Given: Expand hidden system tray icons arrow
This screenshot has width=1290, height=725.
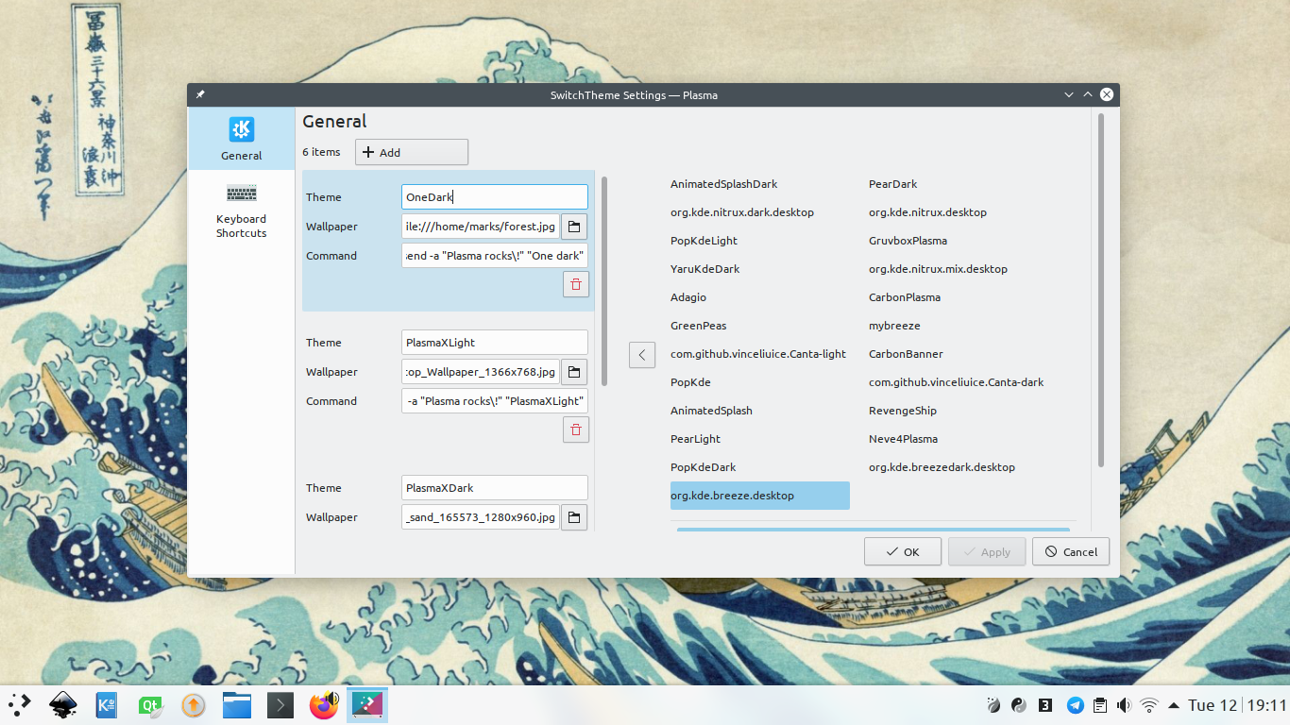Looking at the screenshot, I should (1174, 705).
